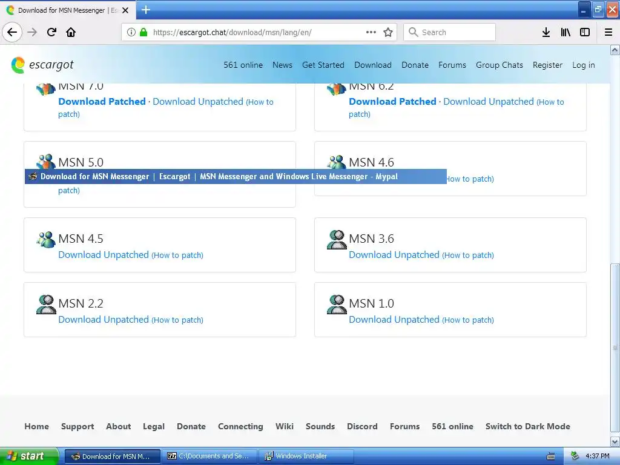Click Log in link
Screen dimensions: 620x465
(x=583, y=65)
